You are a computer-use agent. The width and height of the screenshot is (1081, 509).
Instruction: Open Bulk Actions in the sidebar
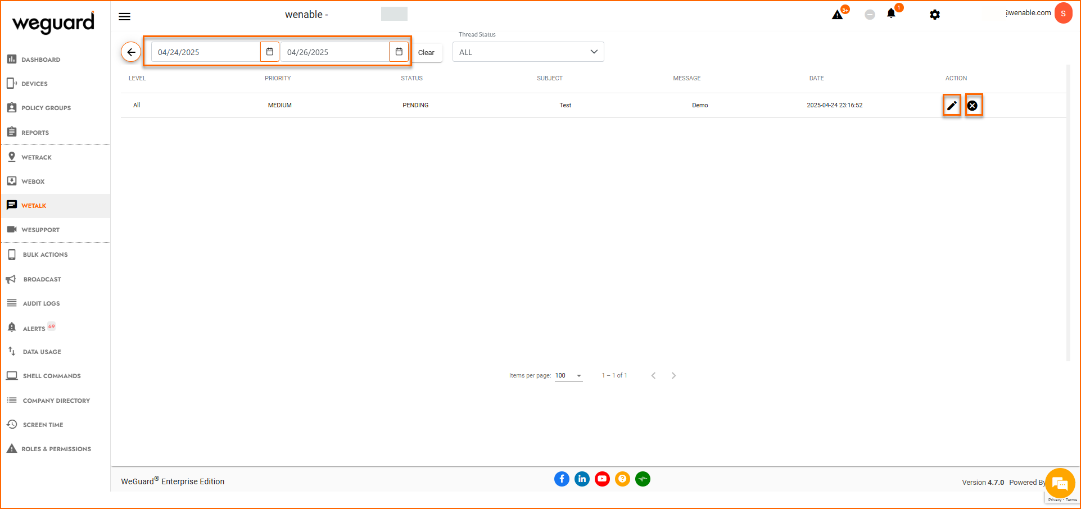[55, 254]
